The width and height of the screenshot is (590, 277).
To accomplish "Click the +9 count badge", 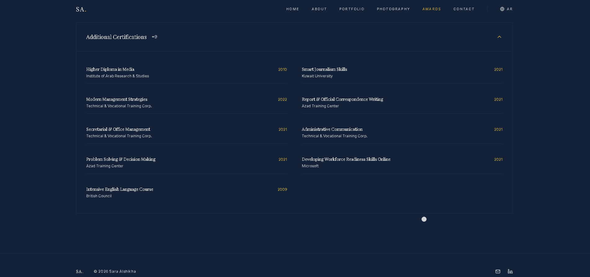I will (x=154, y=37).
